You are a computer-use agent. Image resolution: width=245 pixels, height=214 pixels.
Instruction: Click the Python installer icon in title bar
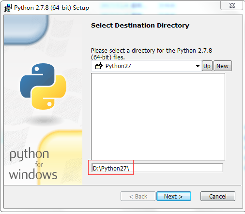(8, 8)
